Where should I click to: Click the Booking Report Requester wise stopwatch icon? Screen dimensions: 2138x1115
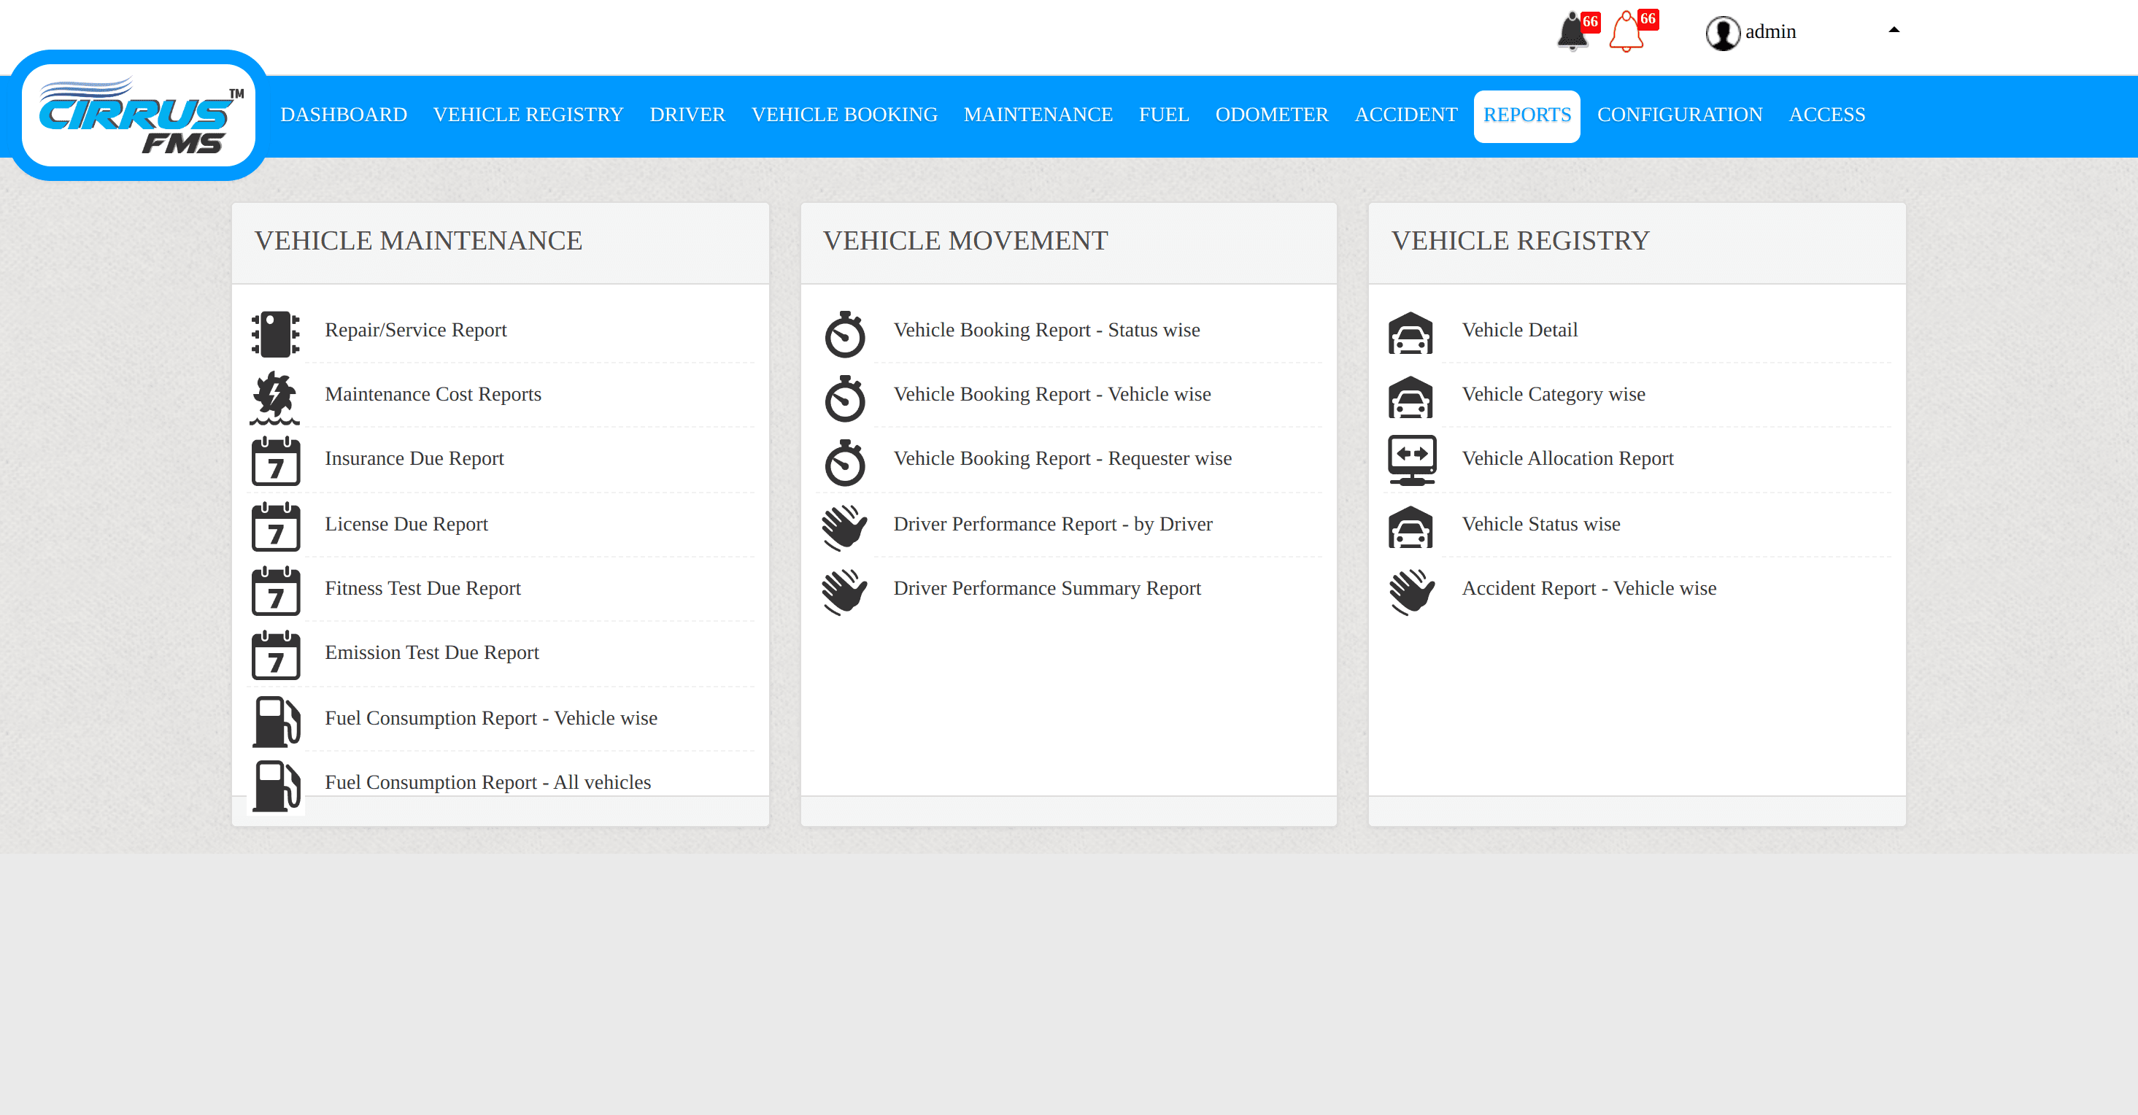click(x=845, y=463)
